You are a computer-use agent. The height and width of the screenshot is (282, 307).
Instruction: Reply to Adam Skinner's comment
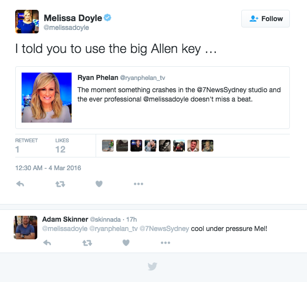(47, 243)
